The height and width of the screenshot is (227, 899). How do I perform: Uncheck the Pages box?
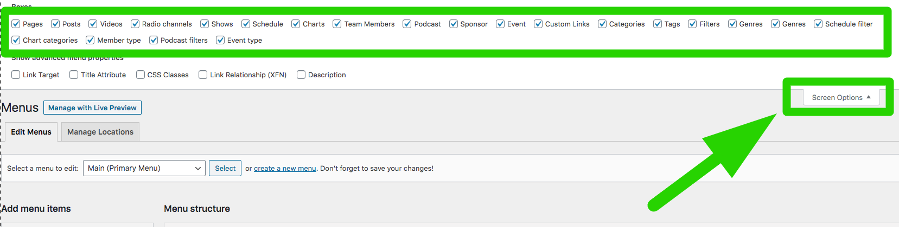click(16, 24)
